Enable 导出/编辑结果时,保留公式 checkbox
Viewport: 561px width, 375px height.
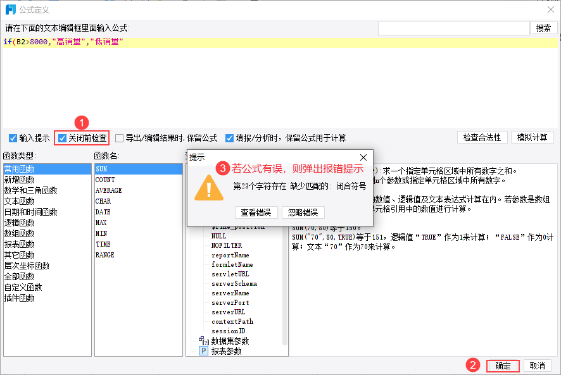(x=120, y=138)
